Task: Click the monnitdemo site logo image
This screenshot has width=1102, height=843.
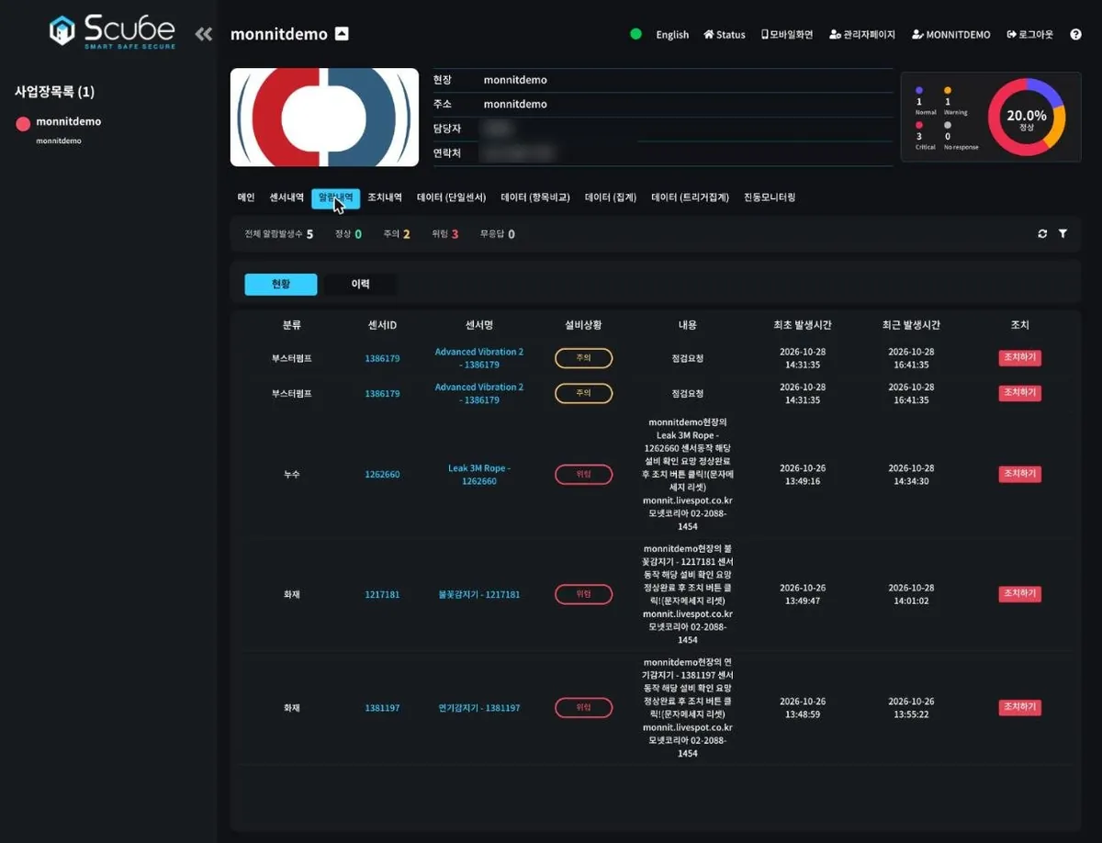Action: click(324, 118)
